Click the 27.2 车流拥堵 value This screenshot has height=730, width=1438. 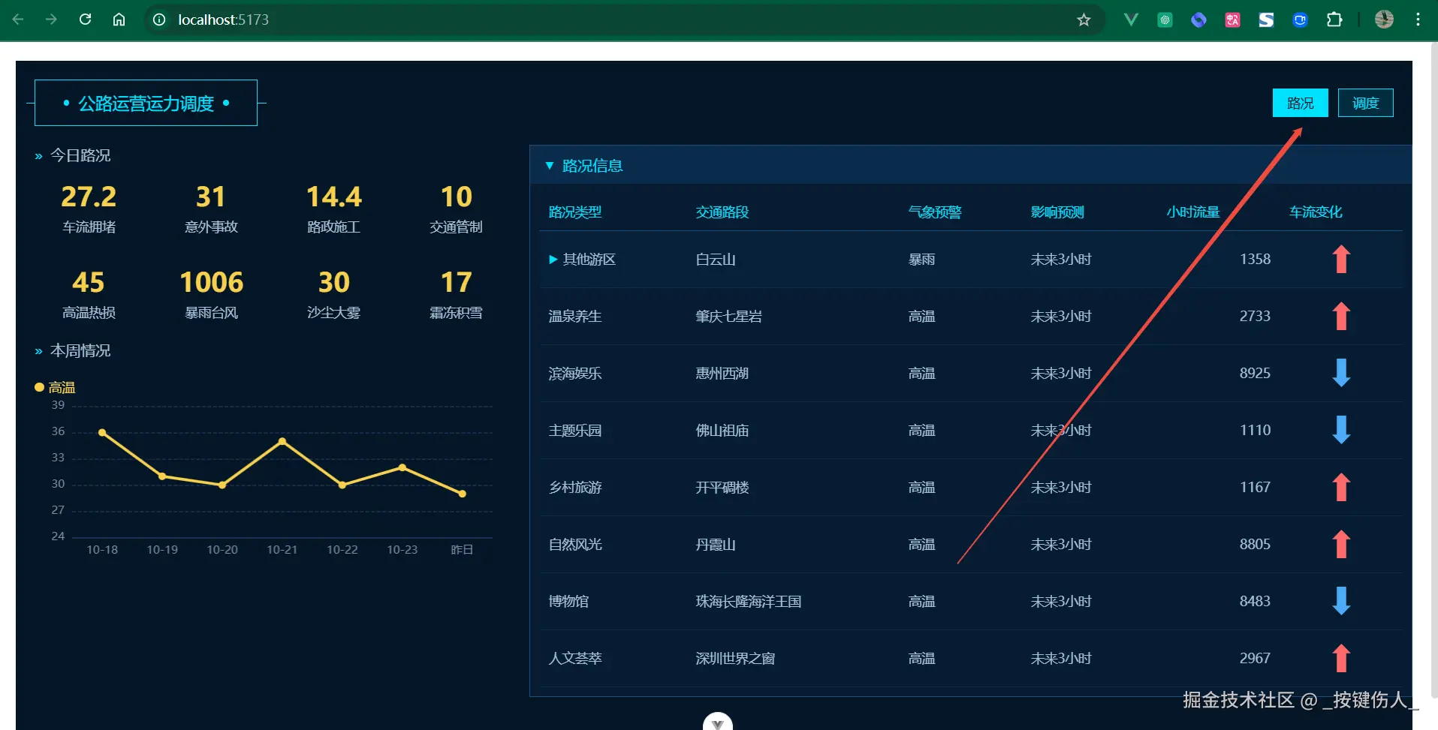click(x=89, y=197)
